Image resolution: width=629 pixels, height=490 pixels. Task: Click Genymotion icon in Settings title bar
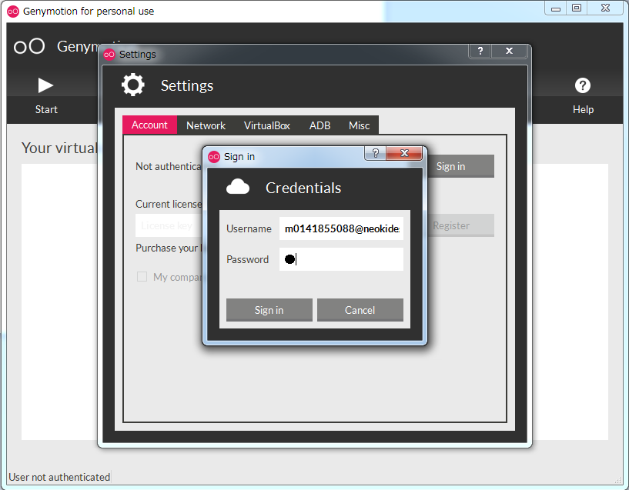click(x=109, y=54)
